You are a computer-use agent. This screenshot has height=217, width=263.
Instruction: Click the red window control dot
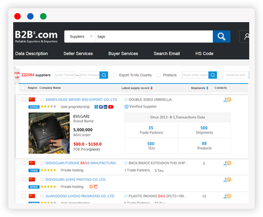click(17, 16)
